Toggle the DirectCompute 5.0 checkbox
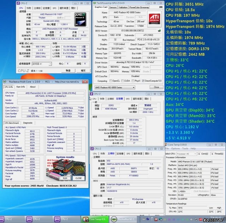 (143, 81)
